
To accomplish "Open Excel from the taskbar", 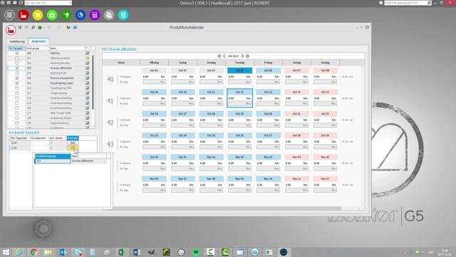I will point(122,252).
